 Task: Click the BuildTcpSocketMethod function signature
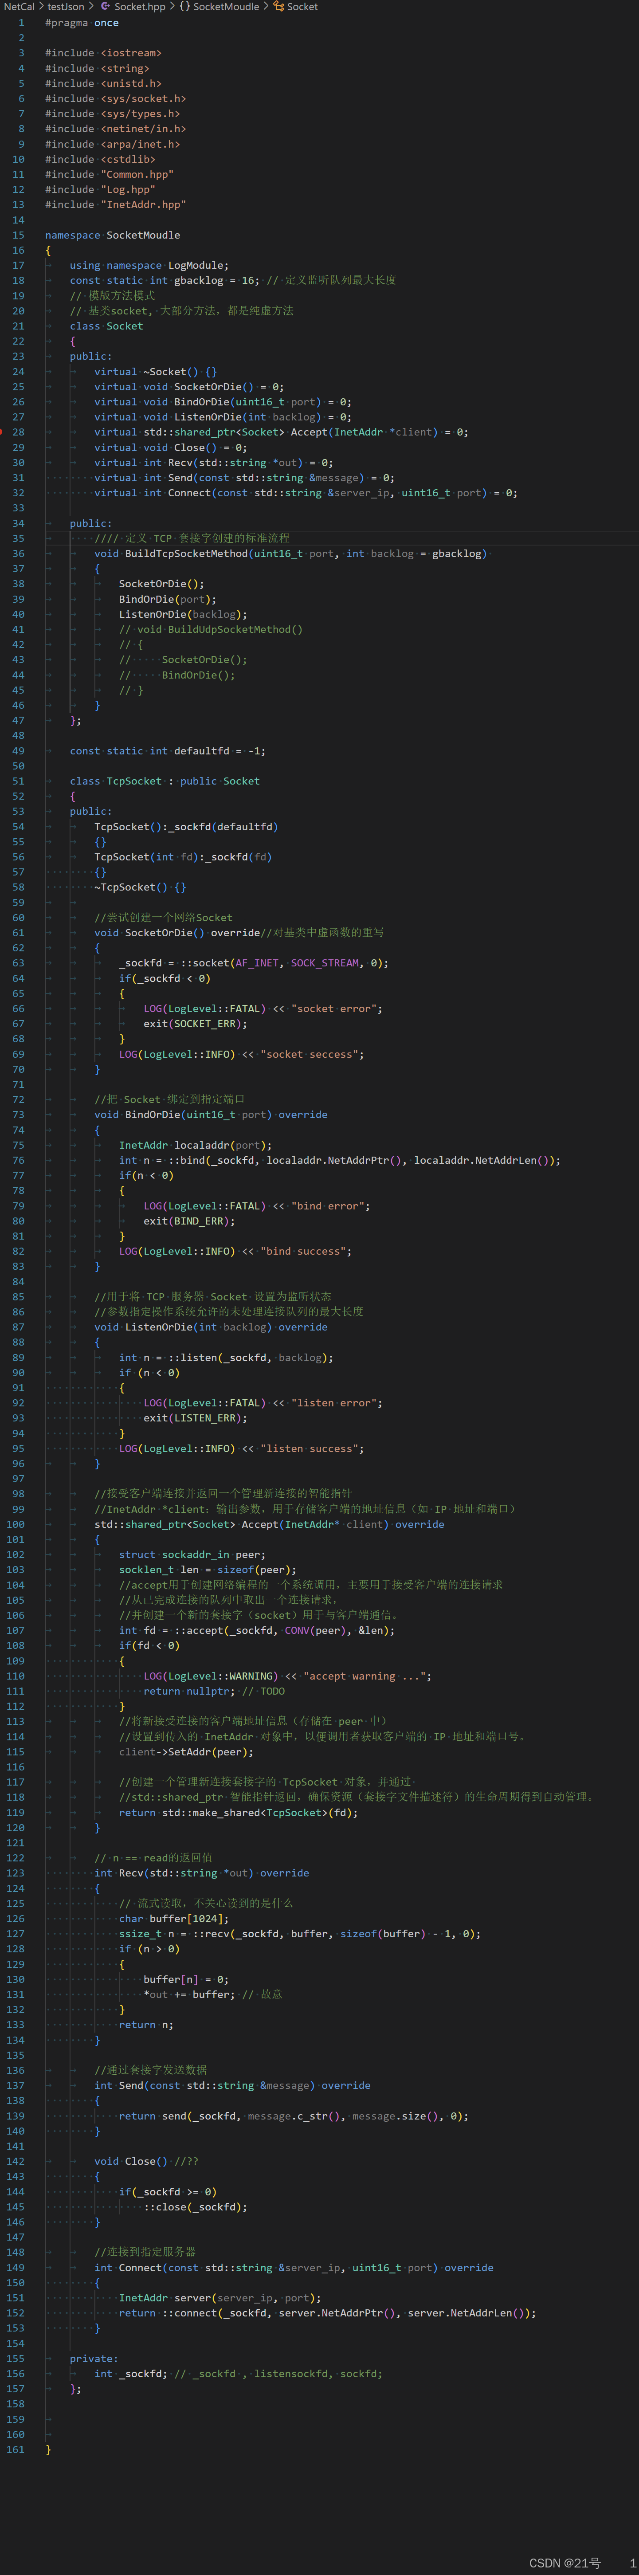[x=290, y=554]
